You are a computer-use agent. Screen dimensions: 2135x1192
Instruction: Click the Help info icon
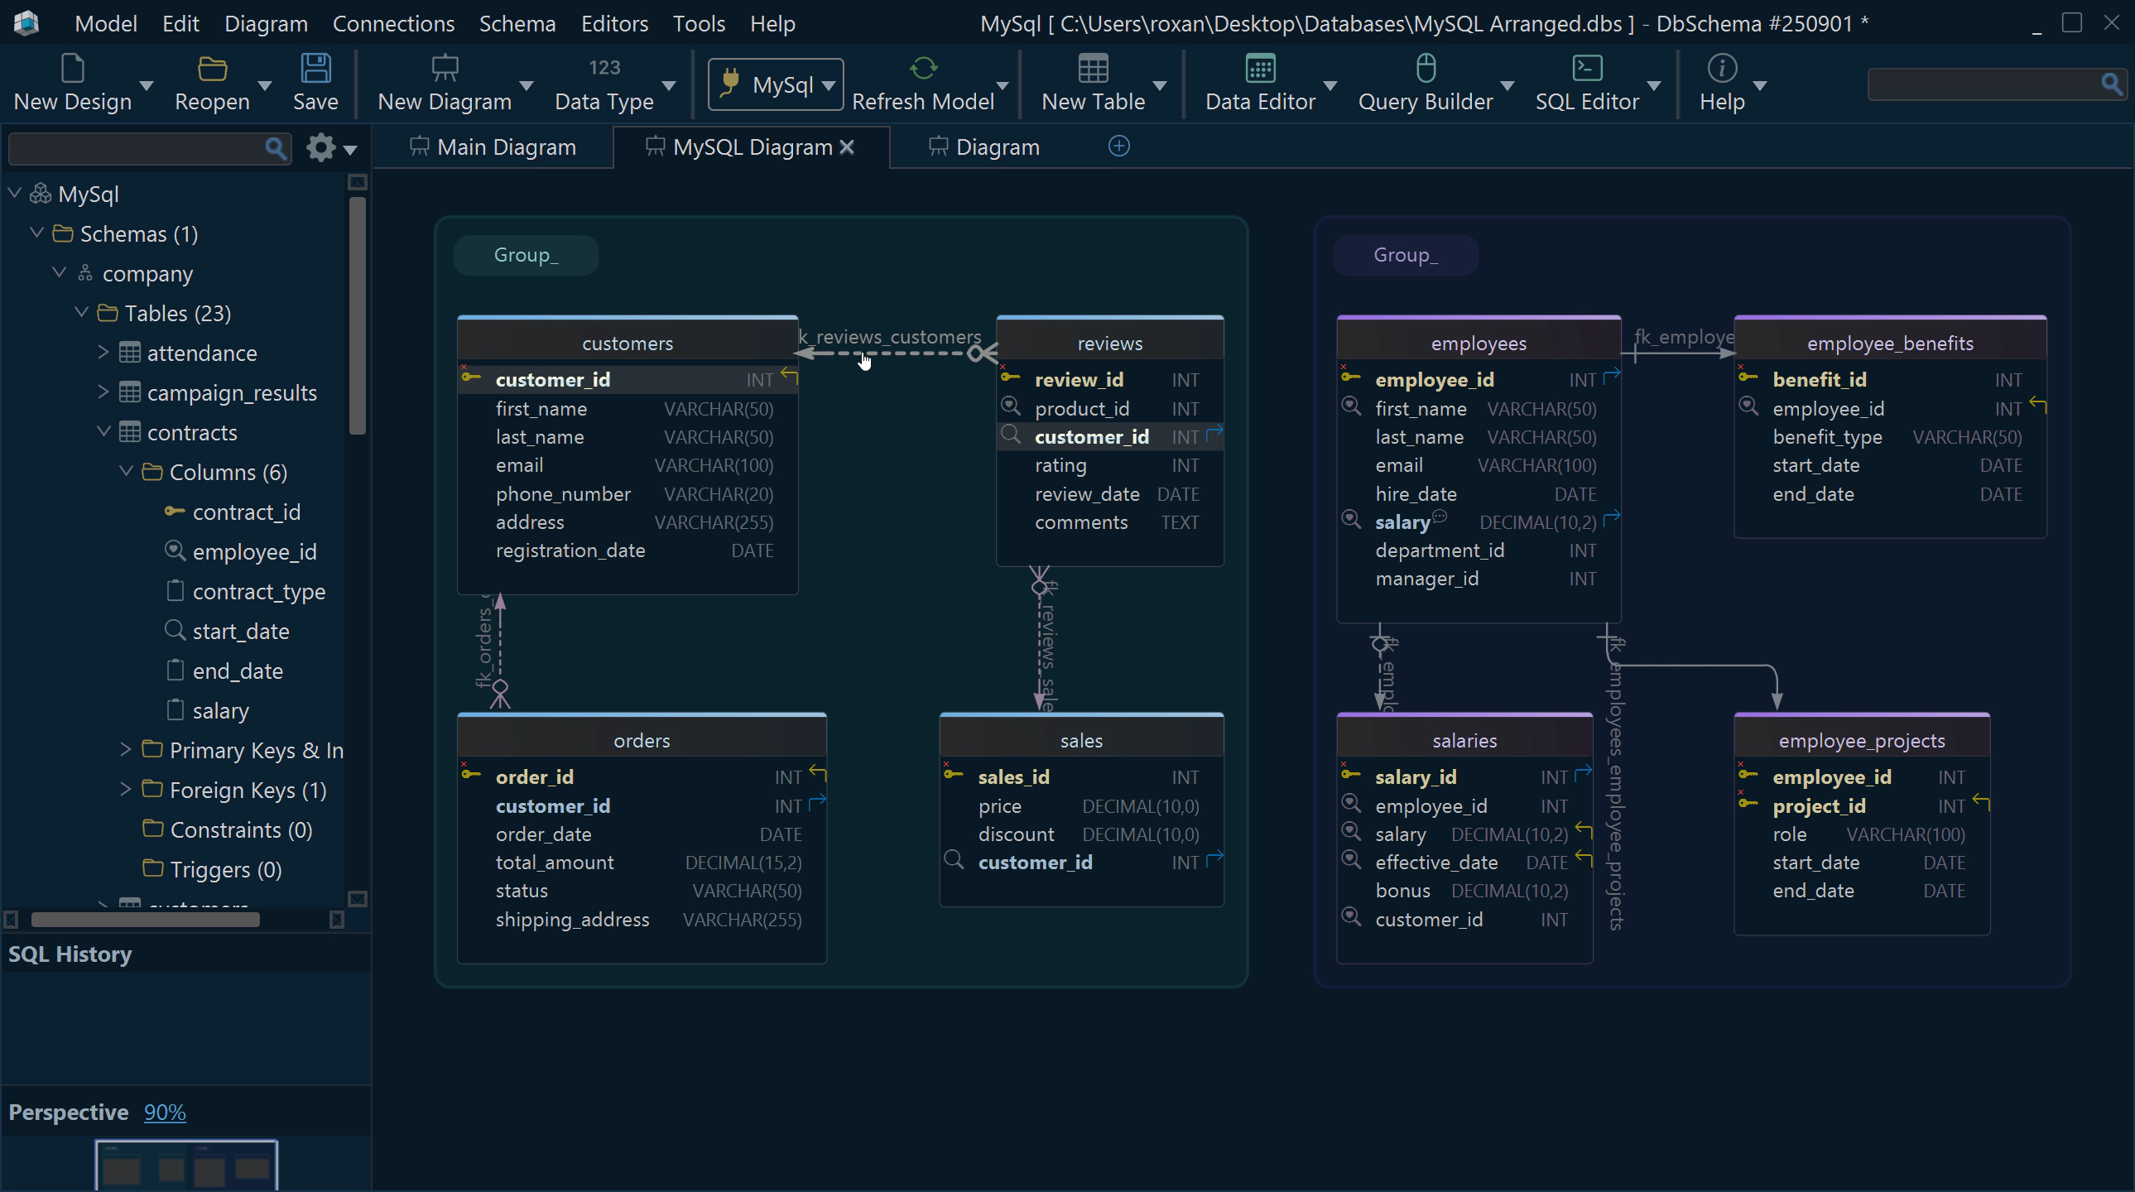pyautogui.click(x=1722, y=69)
